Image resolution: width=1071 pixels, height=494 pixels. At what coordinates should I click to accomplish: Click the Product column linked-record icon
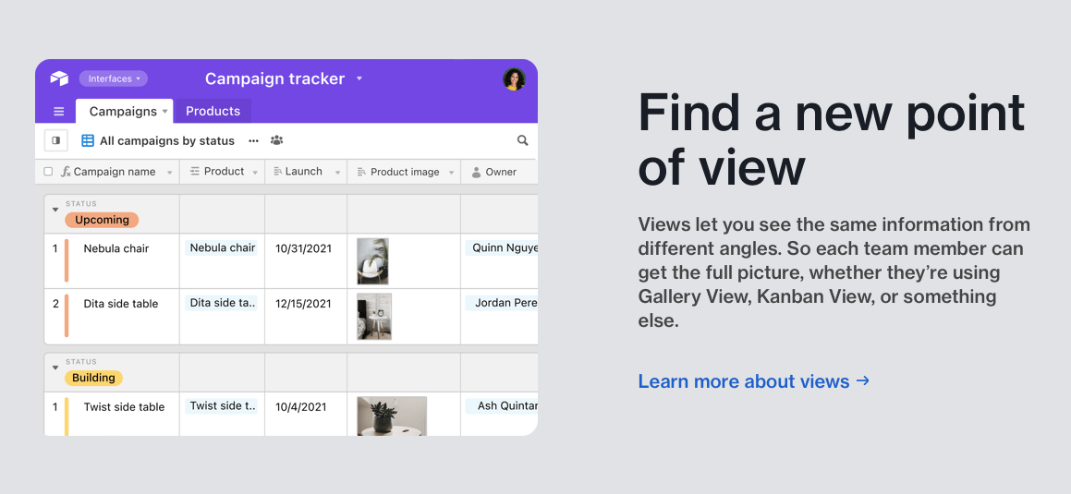coord(195,171)
